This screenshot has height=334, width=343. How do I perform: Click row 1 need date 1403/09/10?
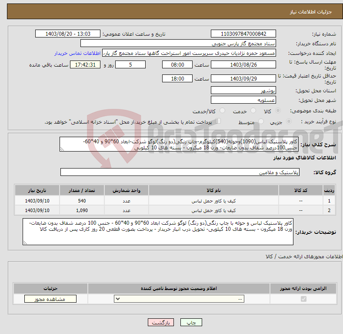[37, 201]
